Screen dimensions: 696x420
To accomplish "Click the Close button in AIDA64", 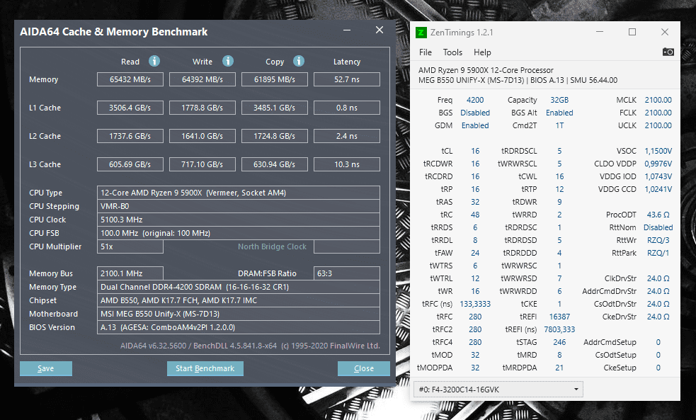I will tap(363, 368).
